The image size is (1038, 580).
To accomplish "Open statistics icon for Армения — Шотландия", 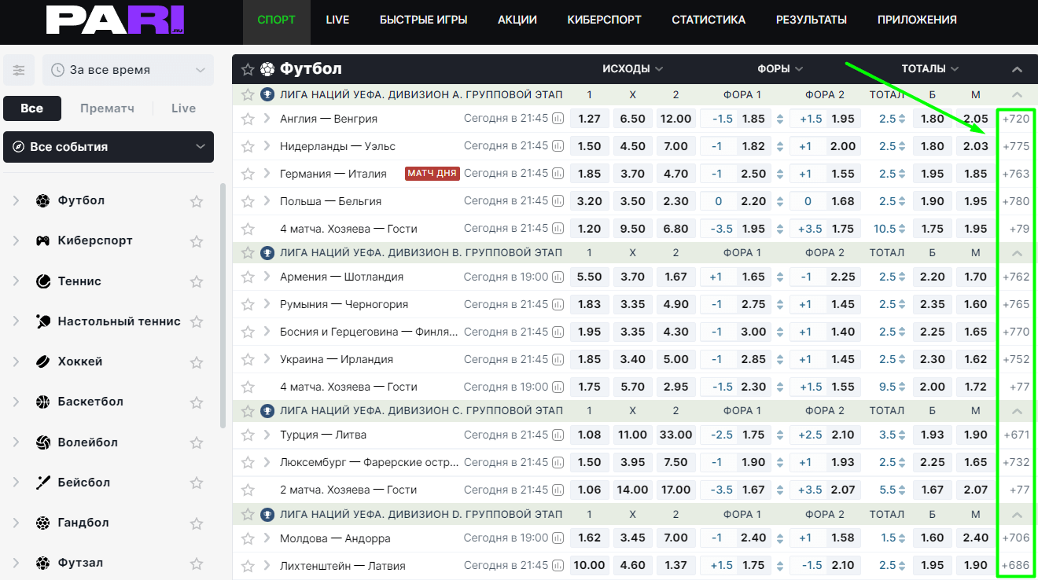I will 558,277.
